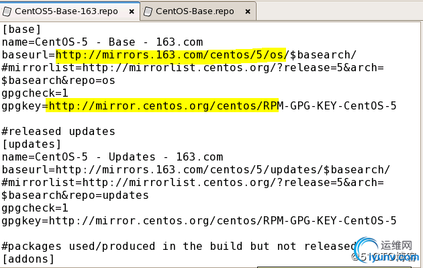Image resolution: width=423 pixels, height=268 pixels.
Task: Place cursor on the [updates] section header
Action: pos(32,144)
